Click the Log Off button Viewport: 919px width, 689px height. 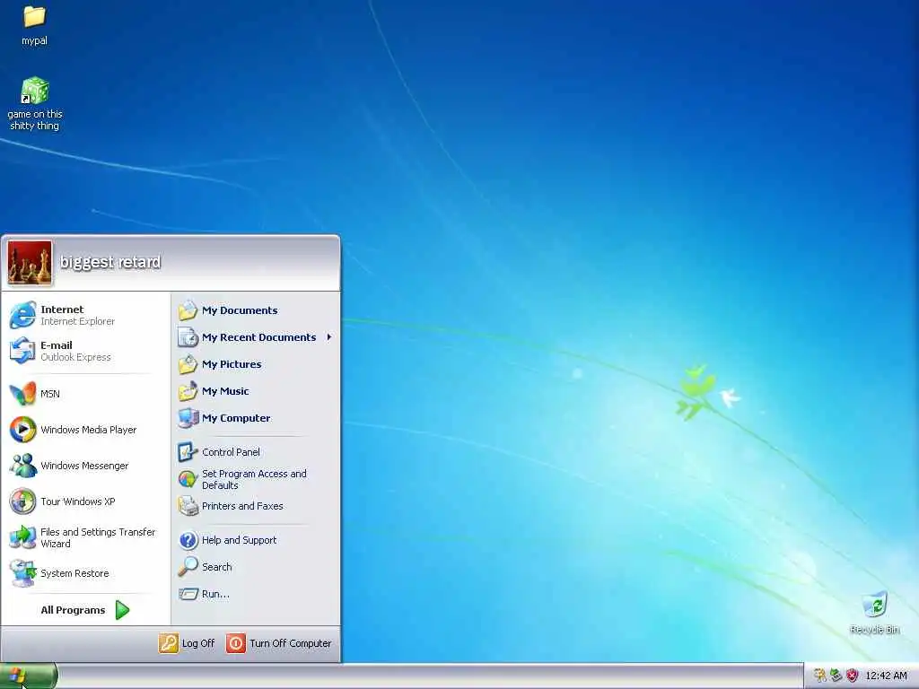[x=187, y=642]
